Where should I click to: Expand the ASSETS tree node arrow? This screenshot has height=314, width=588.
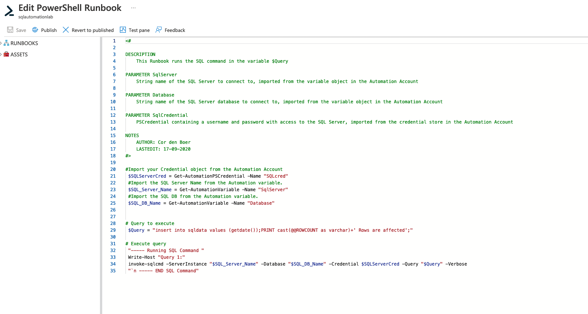click(1, 54)
